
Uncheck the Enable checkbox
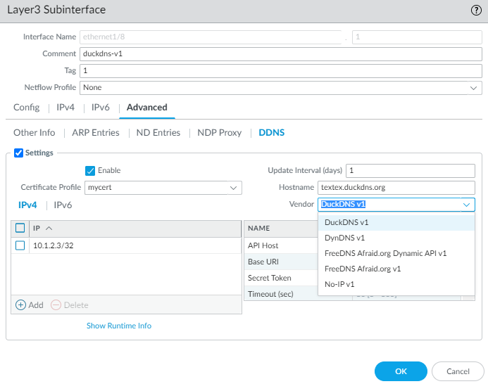click(x=90, y=170)
